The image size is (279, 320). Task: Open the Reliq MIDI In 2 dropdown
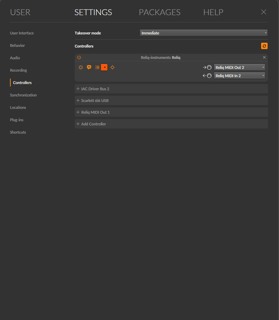coord(239,75)
